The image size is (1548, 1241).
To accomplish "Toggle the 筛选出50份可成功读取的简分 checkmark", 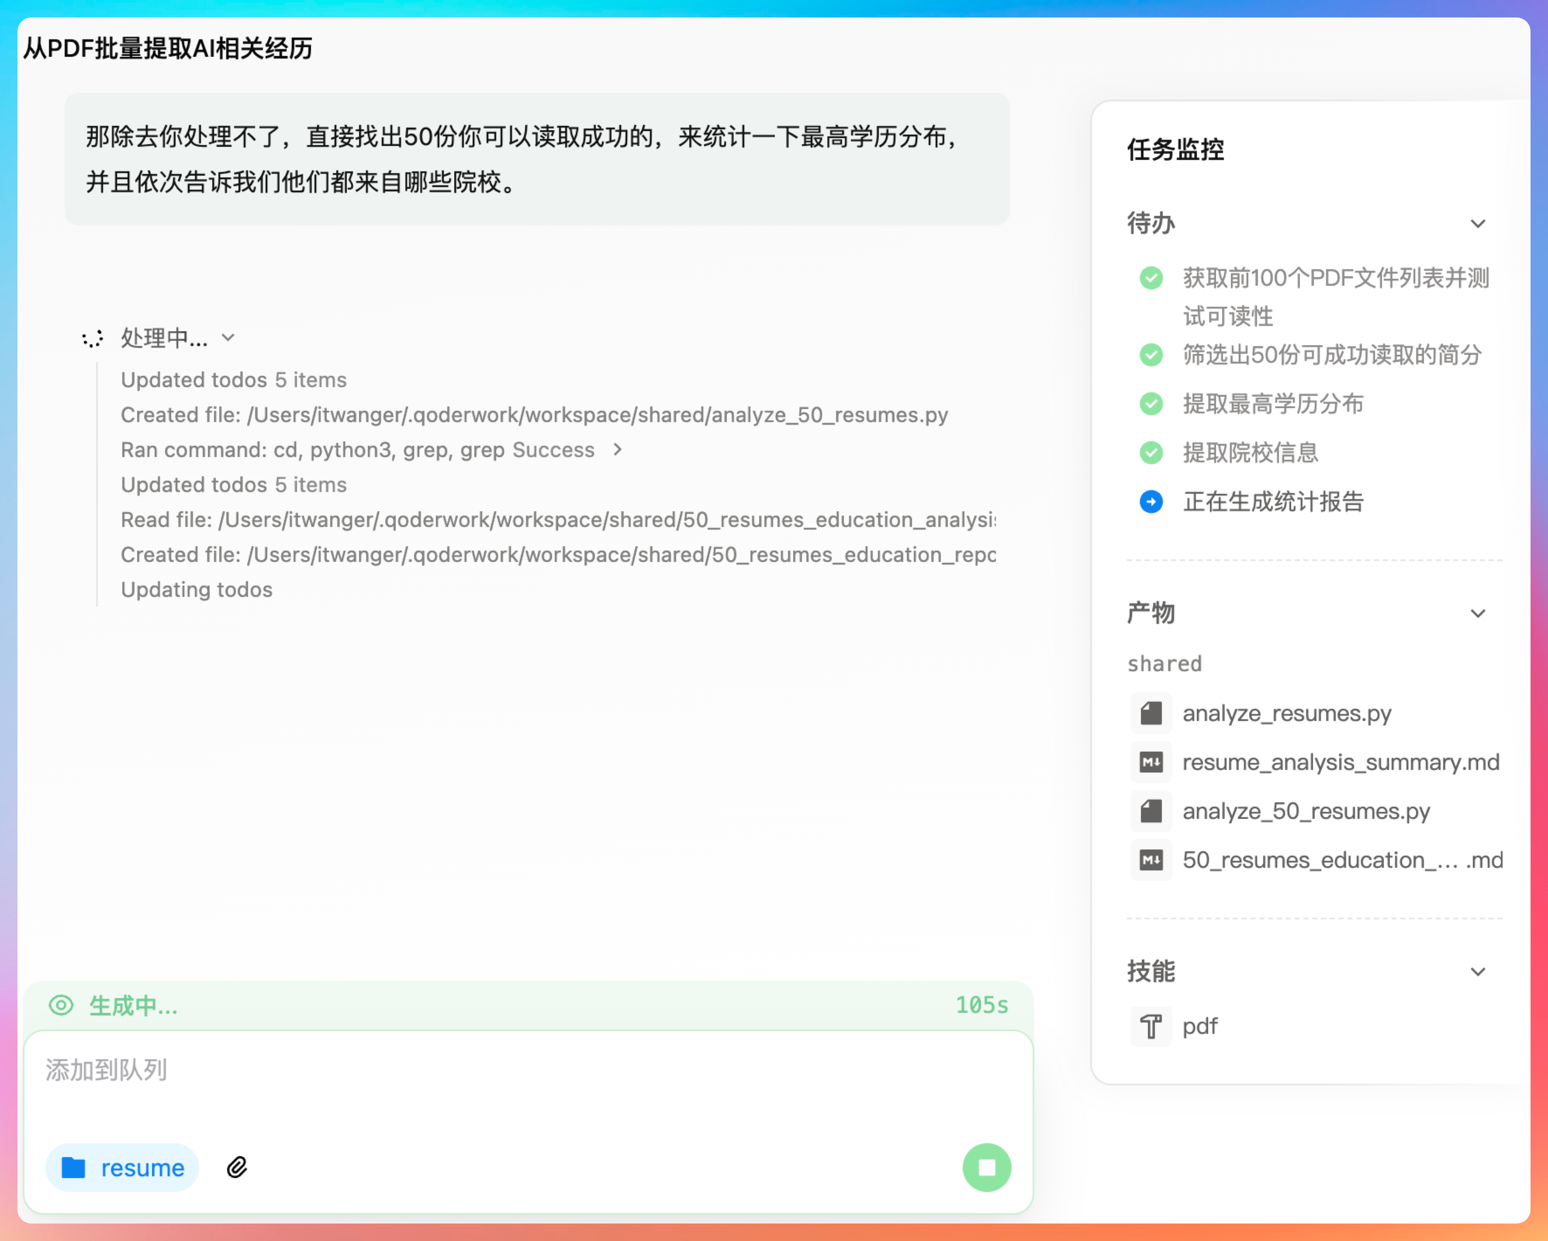I will point(1151,355).
